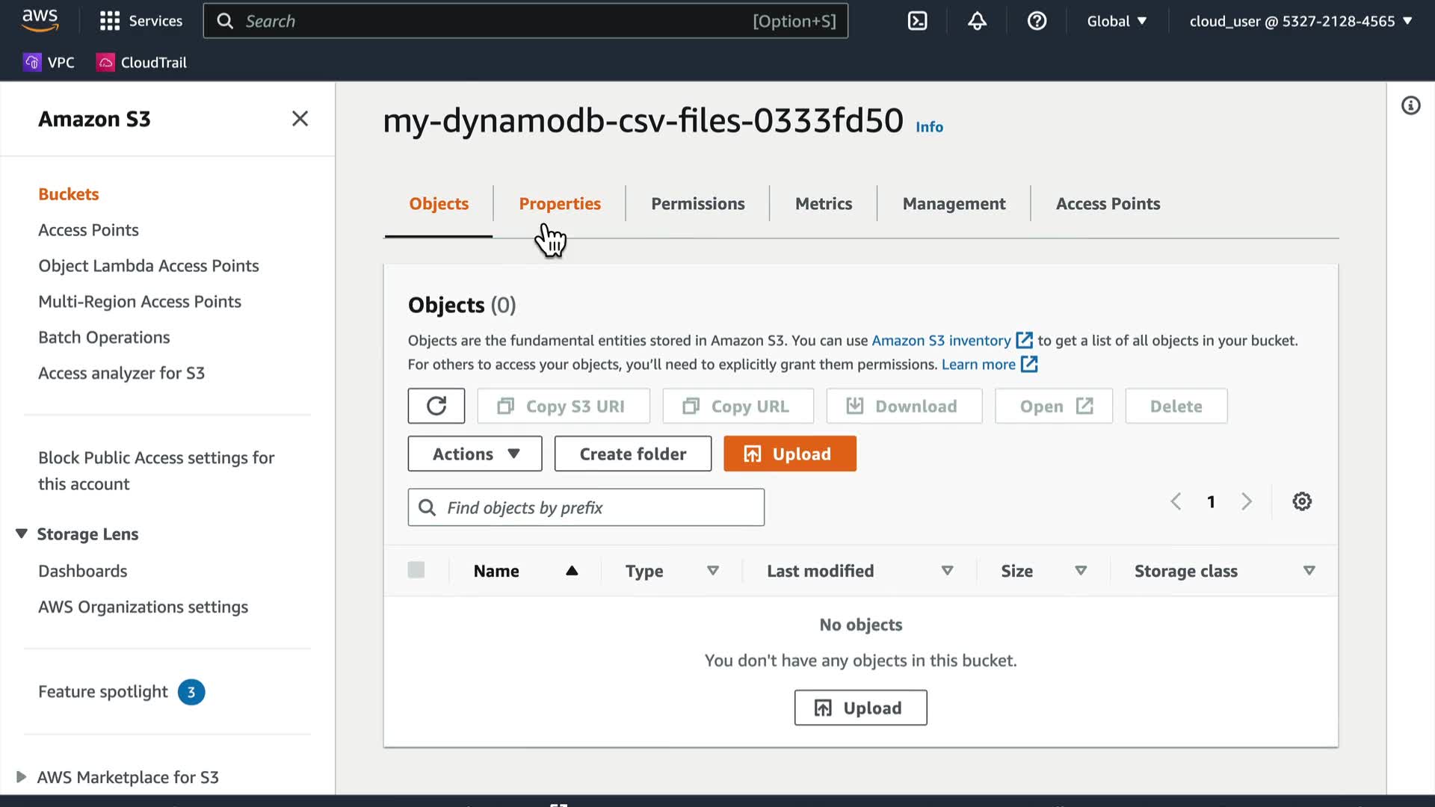Click the orange Upload button
1435x807 pixels.
tap(789, 454)
